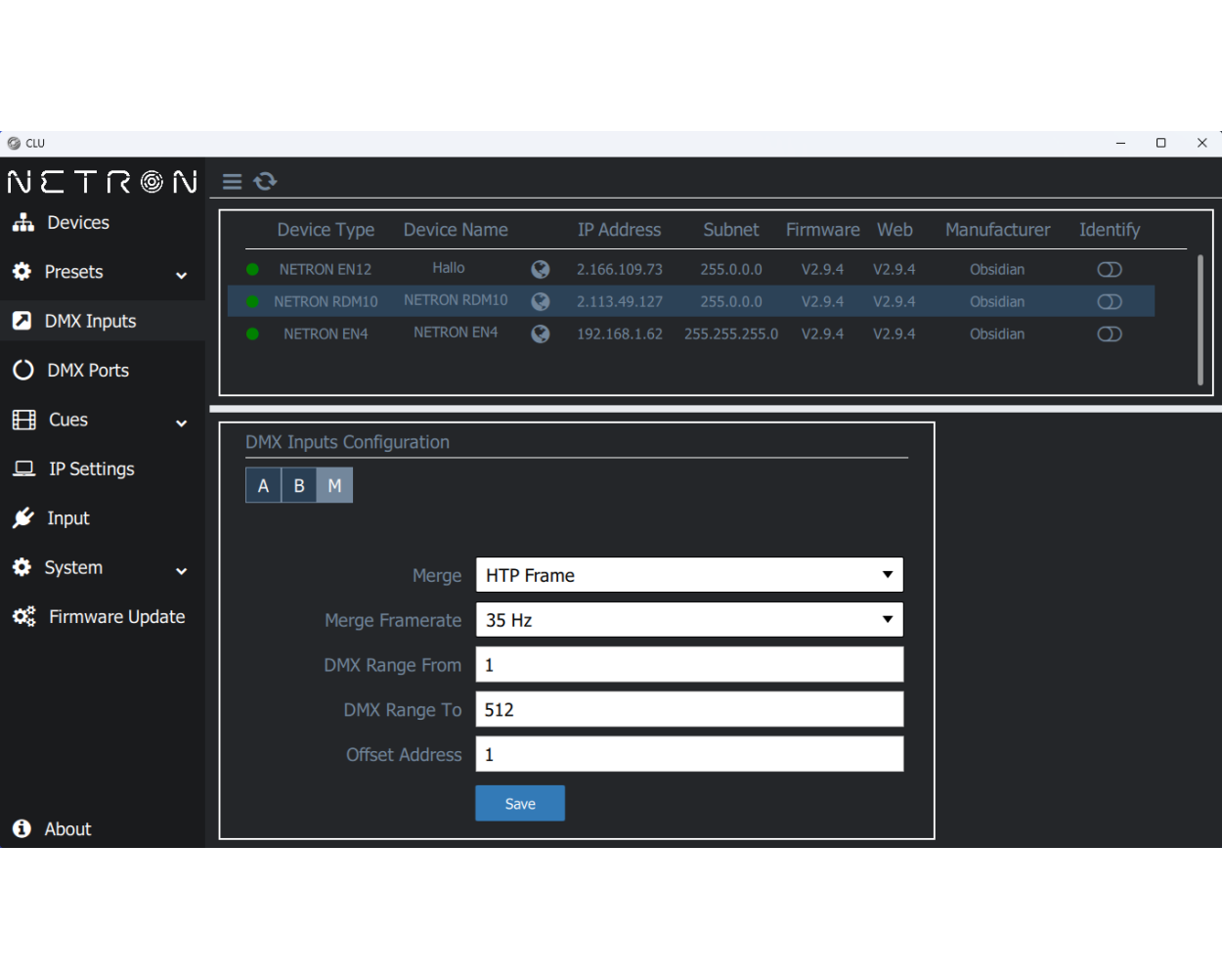
Task: Expand the System submenu chevron
Action: point(181,571)
